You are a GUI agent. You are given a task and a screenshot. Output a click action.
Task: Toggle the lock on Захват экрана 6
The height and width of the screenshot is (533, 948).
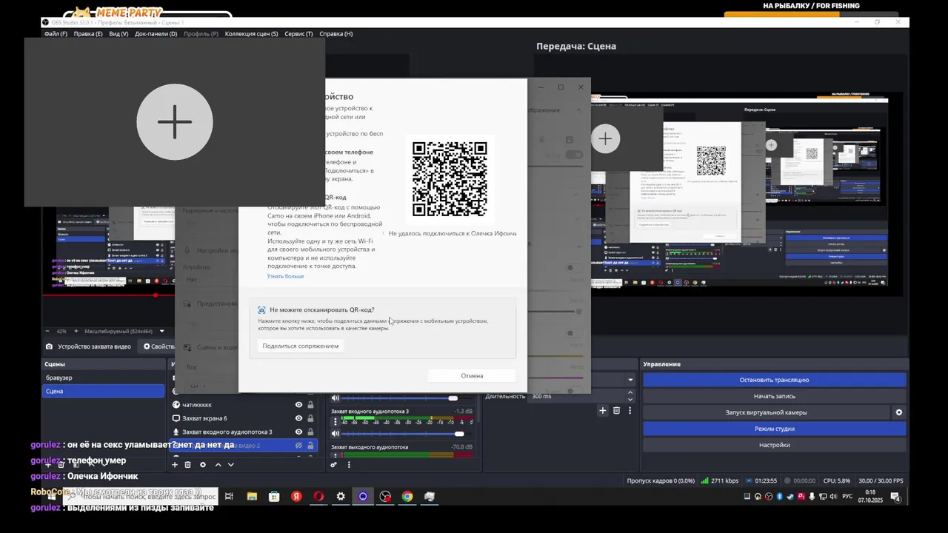(x=311, y=418)
